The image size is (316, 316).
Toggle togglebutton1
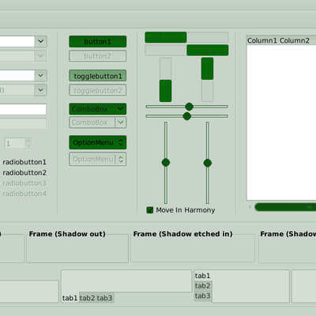[x=98, y=76]
